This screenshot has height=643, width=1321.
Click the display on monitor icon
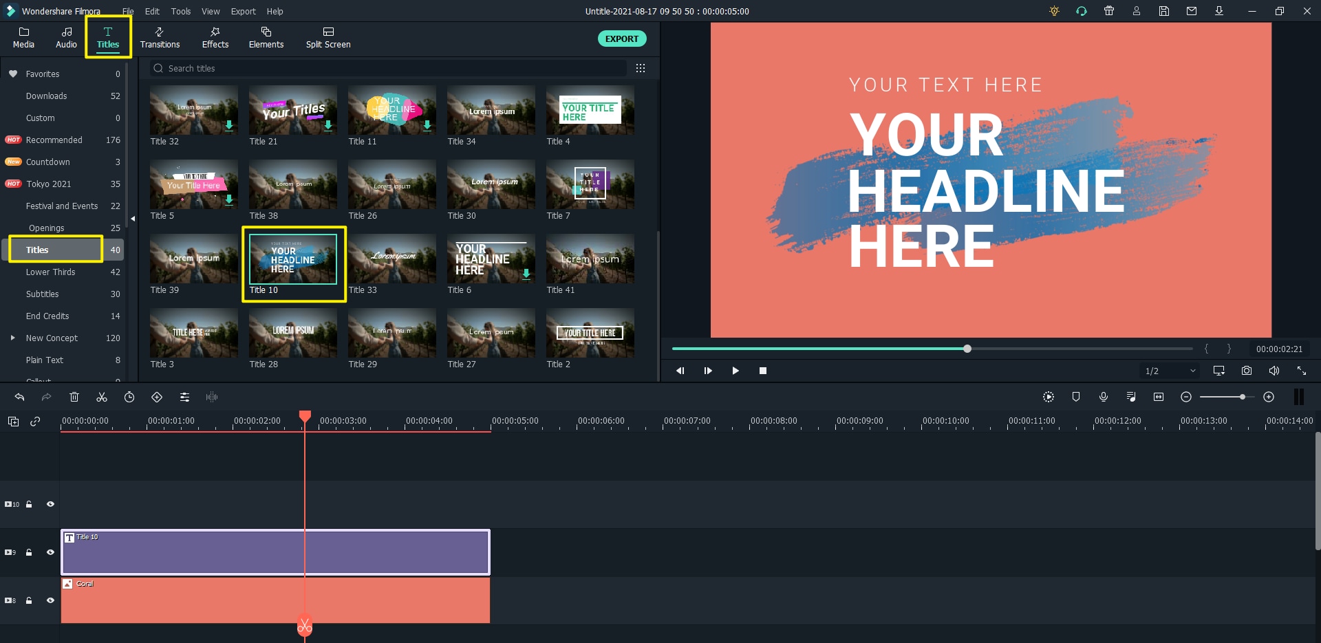1219,371
